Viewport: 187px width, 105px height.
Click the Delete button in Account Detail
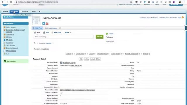pyautogui.click(x=86, y=59)
